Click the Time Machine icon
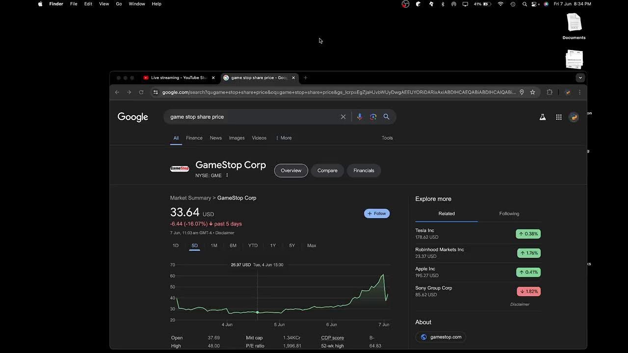 click(x=513, y=4)
